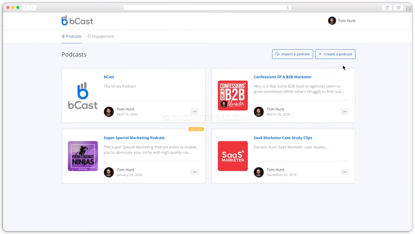The height and width of the screenshot is (234, 415).
Task: Open more options on SaaS Marketer card
Action: (345, 172)
